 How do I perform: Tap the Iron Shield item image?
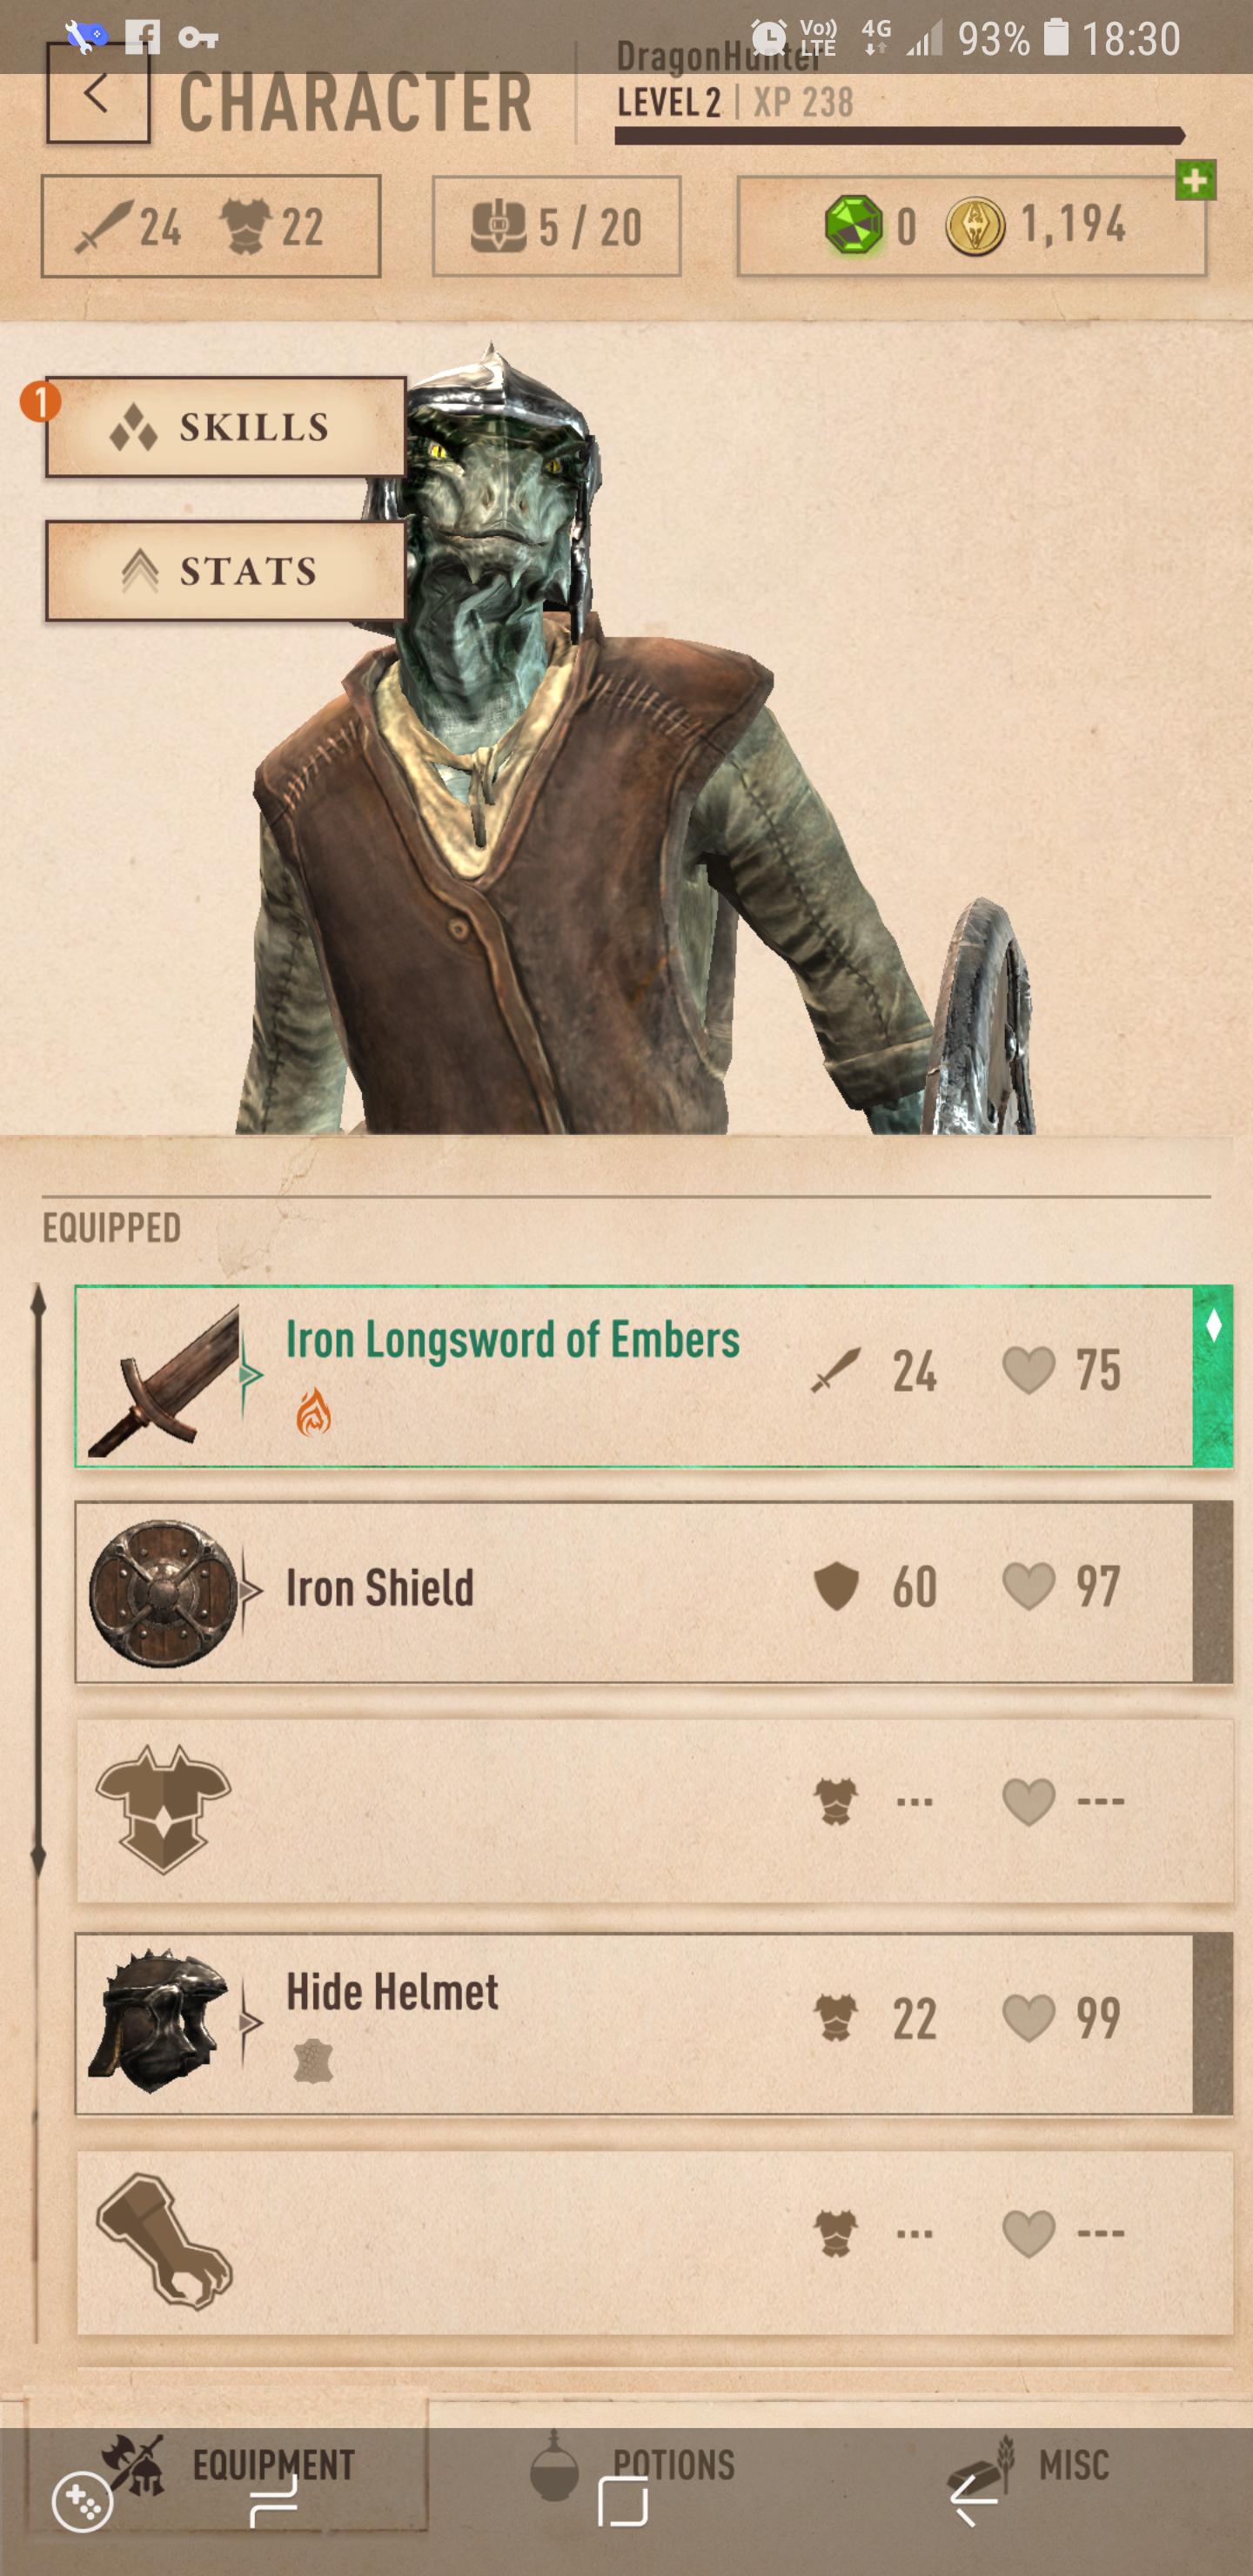coord(163,1592)
